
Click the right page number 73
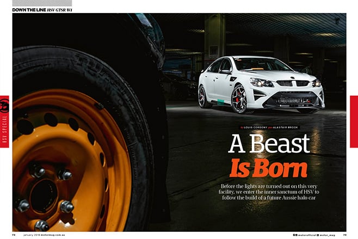tap(344, 235)
